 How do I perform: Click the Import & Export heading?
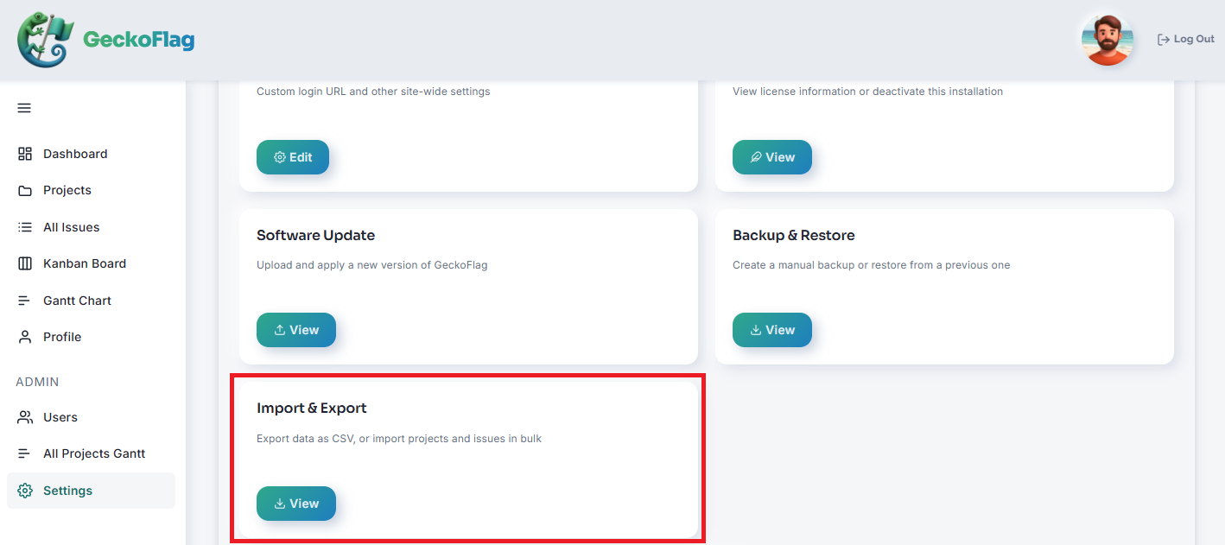tap(312, 408)
